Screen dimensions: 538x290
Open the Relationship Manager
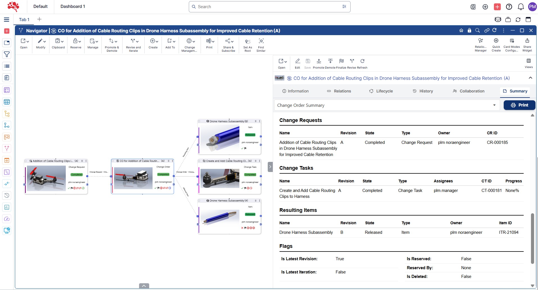[x=480, y=41]
